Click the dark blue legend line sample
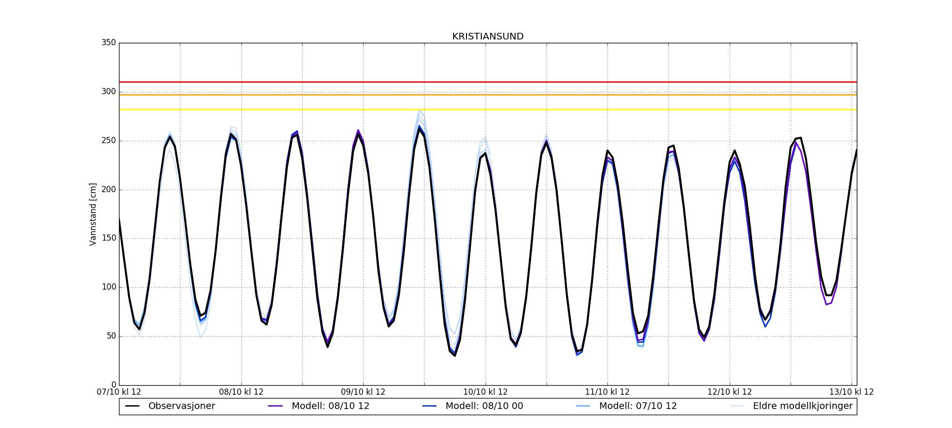Viewport: 952px width, 428px height. 429,406
